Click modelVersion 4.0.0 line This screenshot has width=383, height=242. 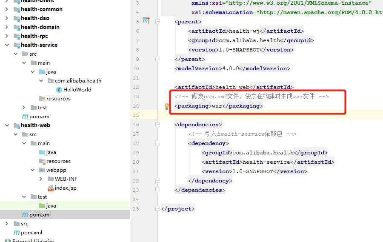(232, 68)
